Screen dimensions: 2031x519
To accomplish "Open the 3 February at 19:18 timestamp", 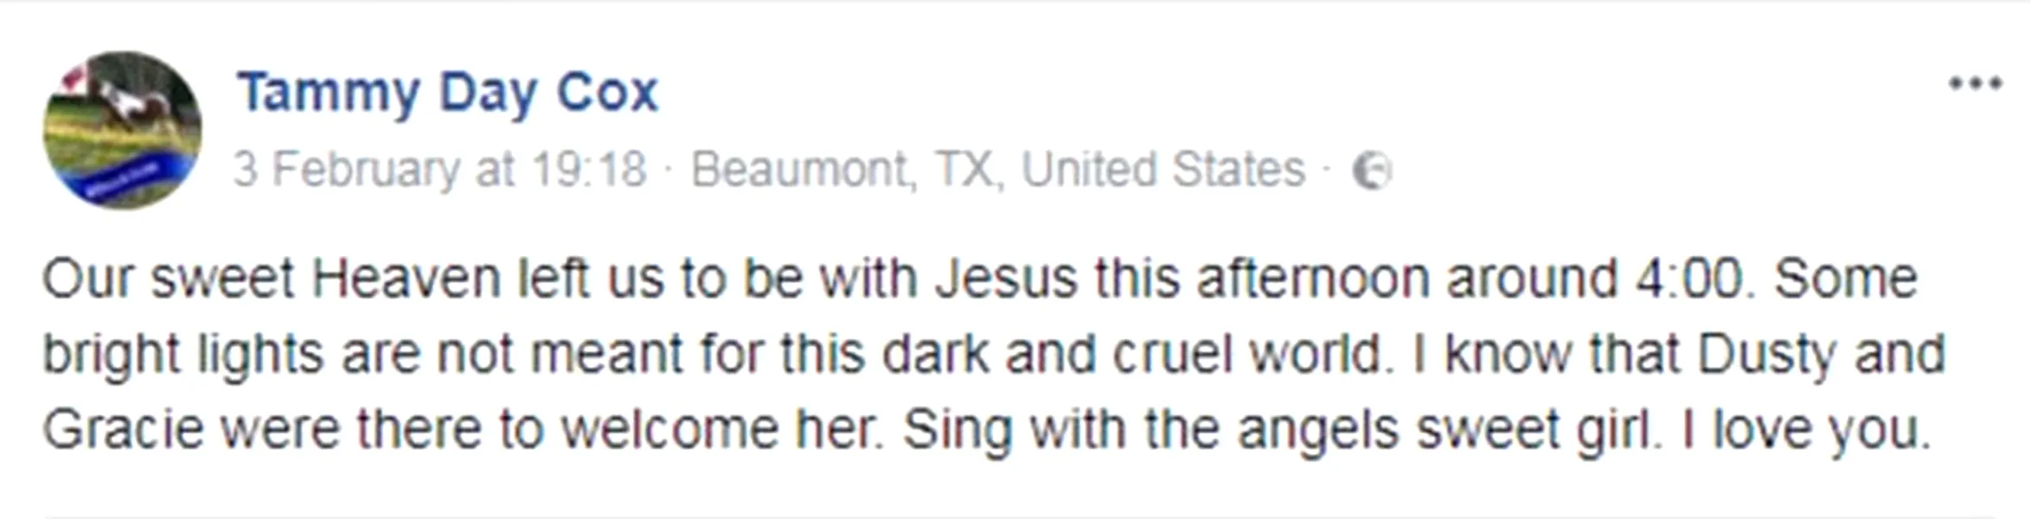I will (x=439, y=170).
